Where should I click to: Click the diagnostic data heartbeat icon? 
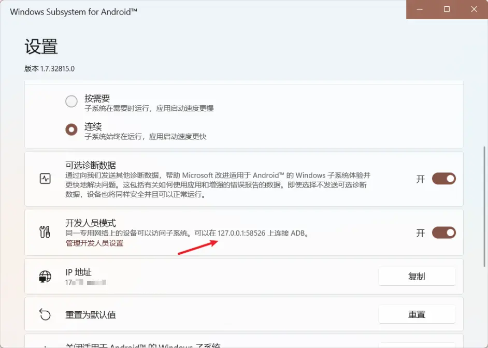(x=45, y=179)
